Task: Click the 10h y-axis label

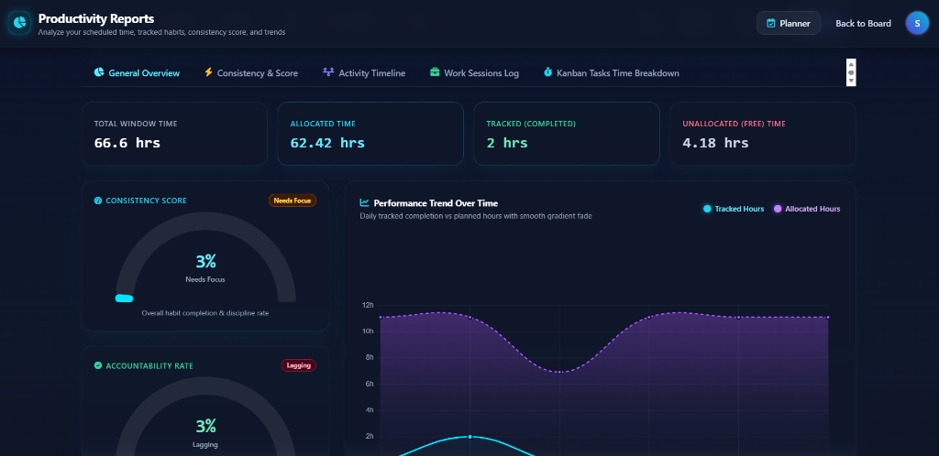Action: click(x=368, y=331)
